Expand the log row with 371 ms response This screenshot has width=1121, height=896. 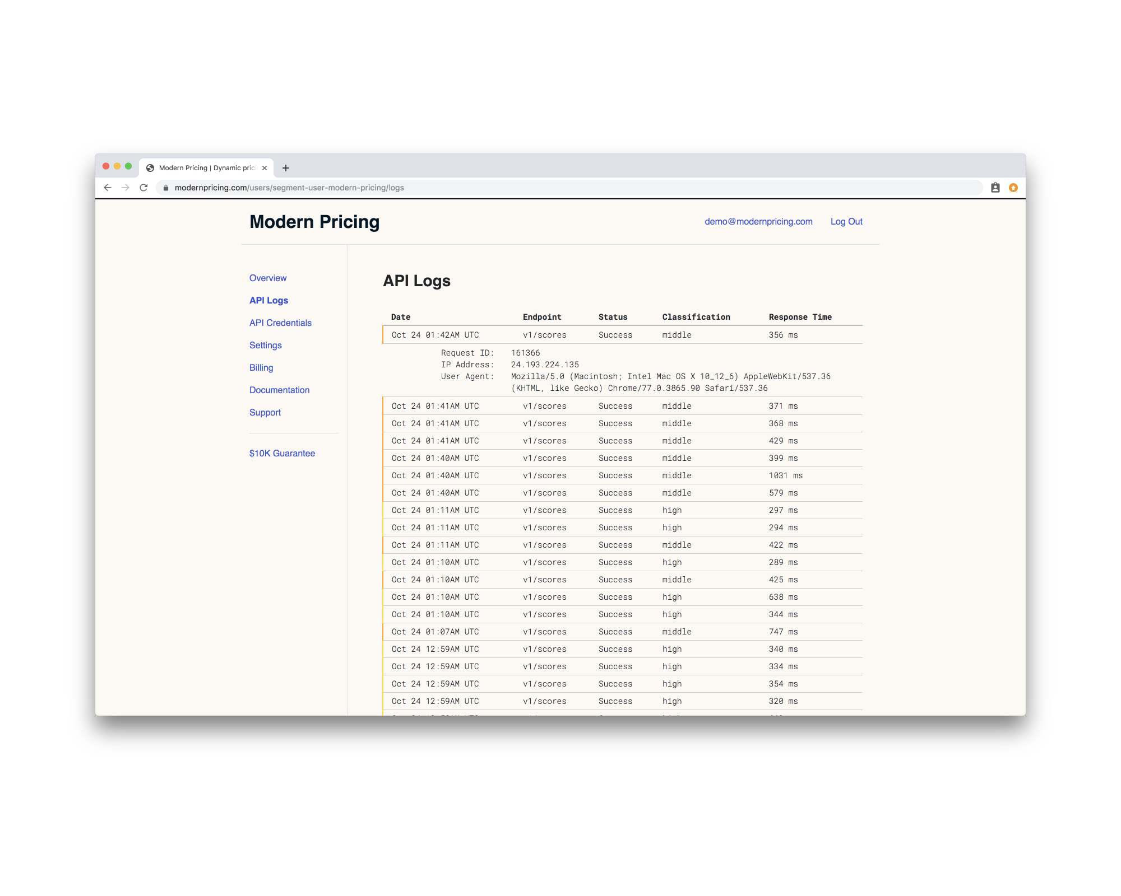click(622, 406)
